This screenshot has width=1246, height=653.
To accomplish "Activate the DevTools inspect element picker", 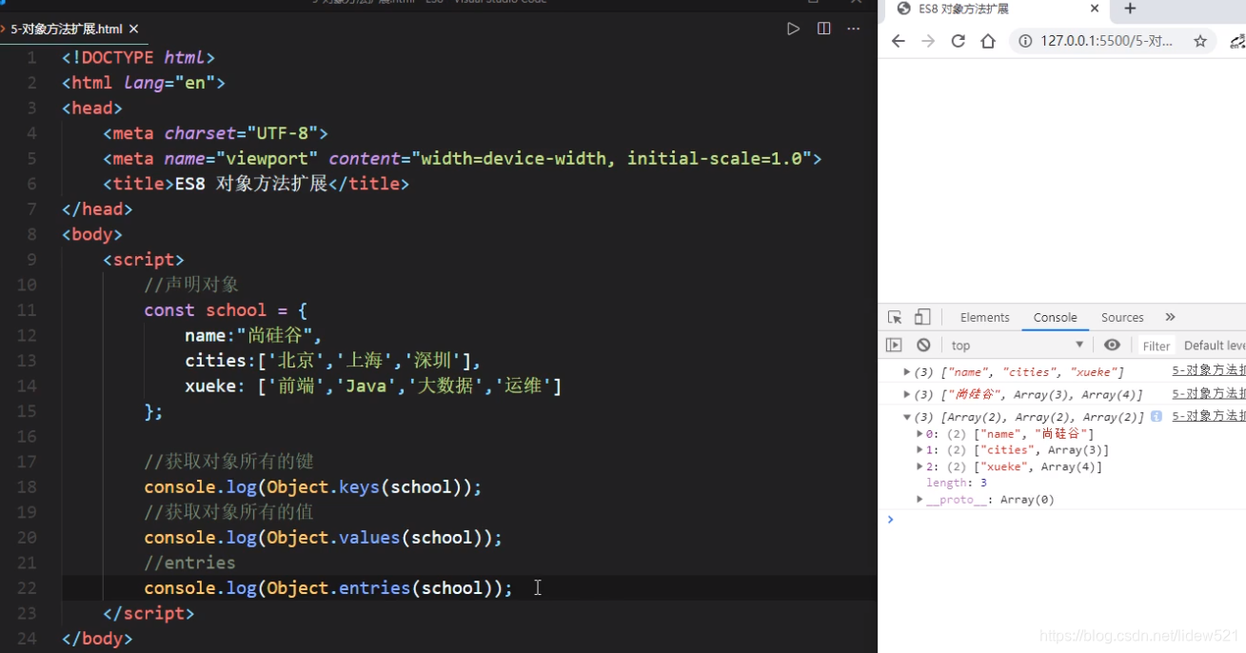I will point(895,317).
